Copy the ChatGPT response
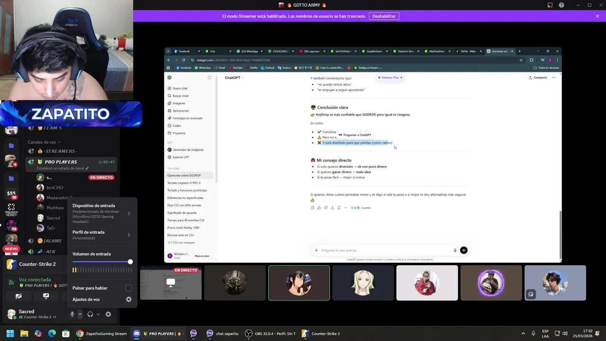This screenshot has height=341, width=606. click(x=312, y=208)
